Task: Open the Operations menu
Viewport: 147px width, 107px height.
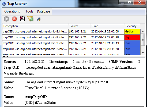Action: click(12, 11)
